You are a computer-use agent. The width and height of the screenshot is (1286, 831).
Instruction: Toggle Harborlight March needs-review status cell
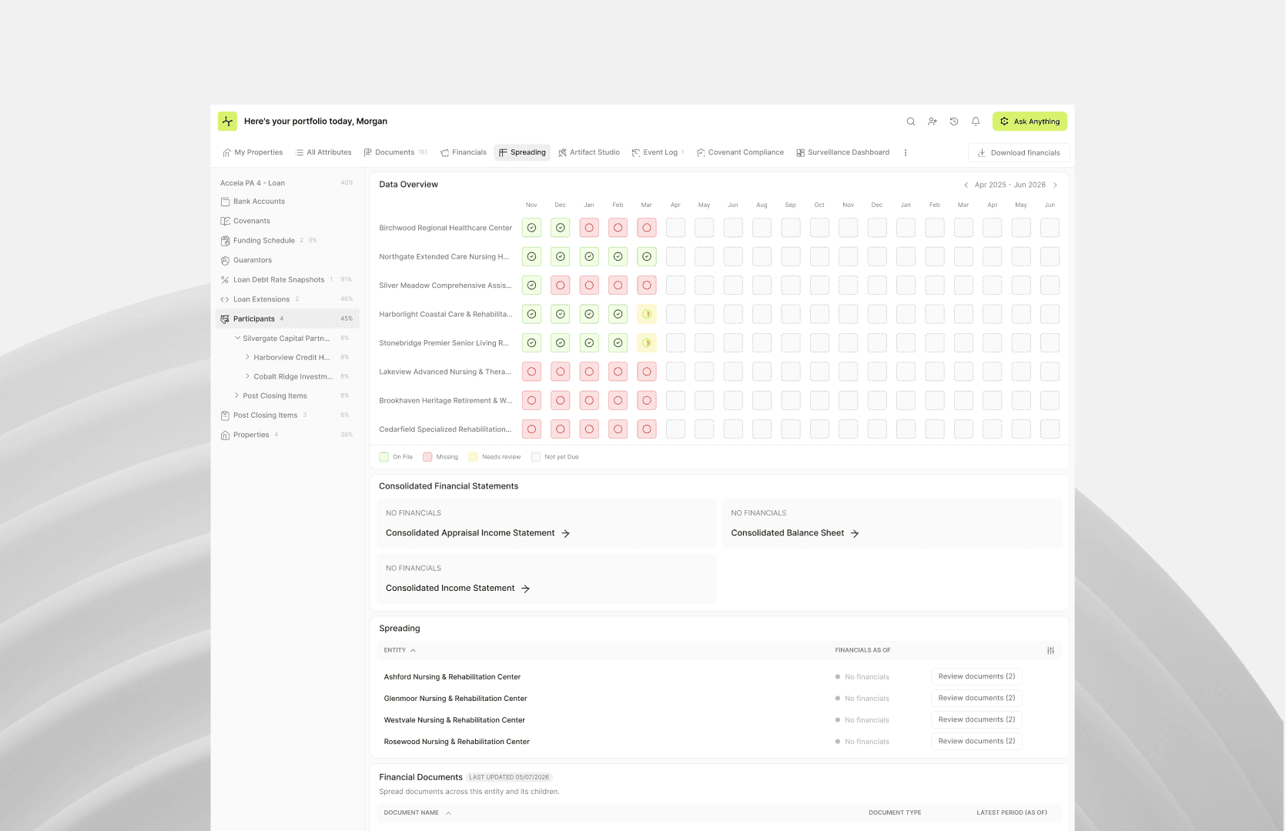click(647, 314)
